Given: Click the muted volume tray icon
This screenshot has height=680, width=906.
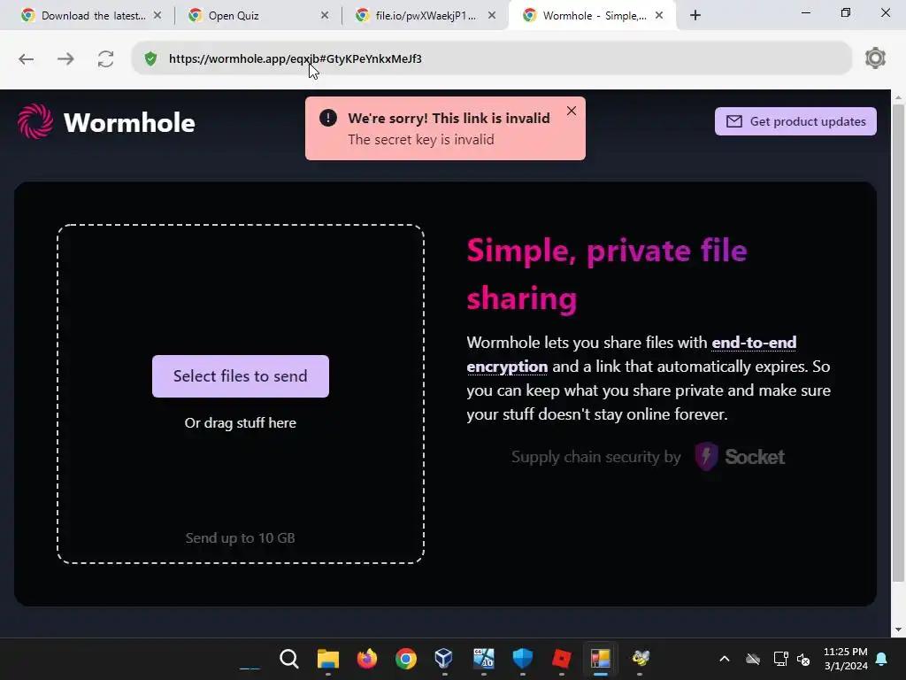Looking at the screenshot, I should (x=803, y=659).
